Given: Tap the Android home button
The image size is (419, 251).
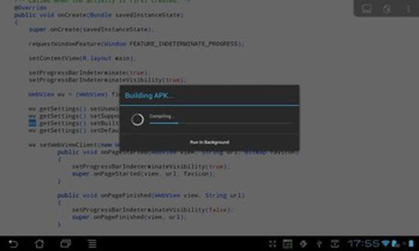Looking at the screenshot, I should (x=40, y=243).
